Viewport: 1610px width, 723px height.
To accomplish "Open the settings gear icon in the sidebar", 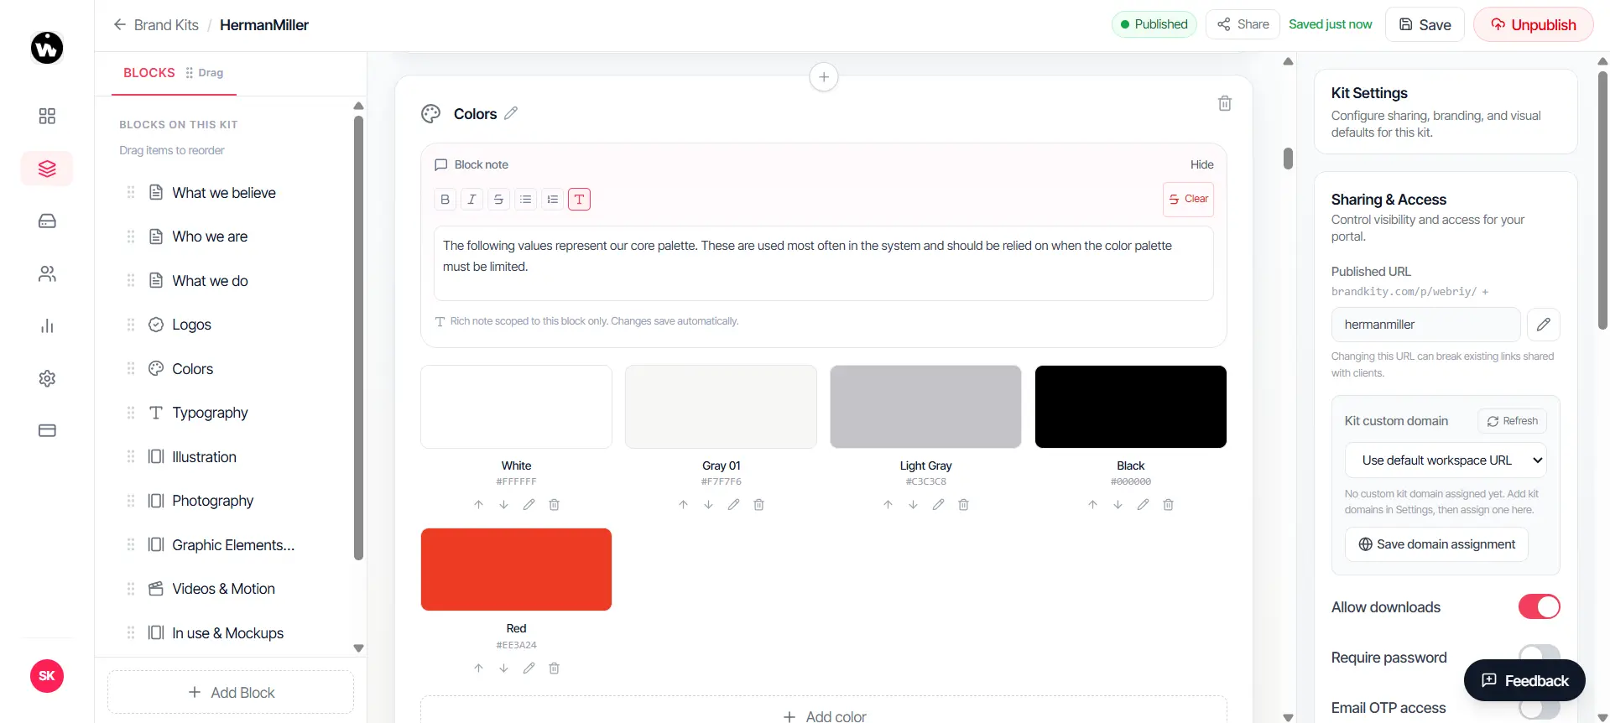I will pos(47,378).
